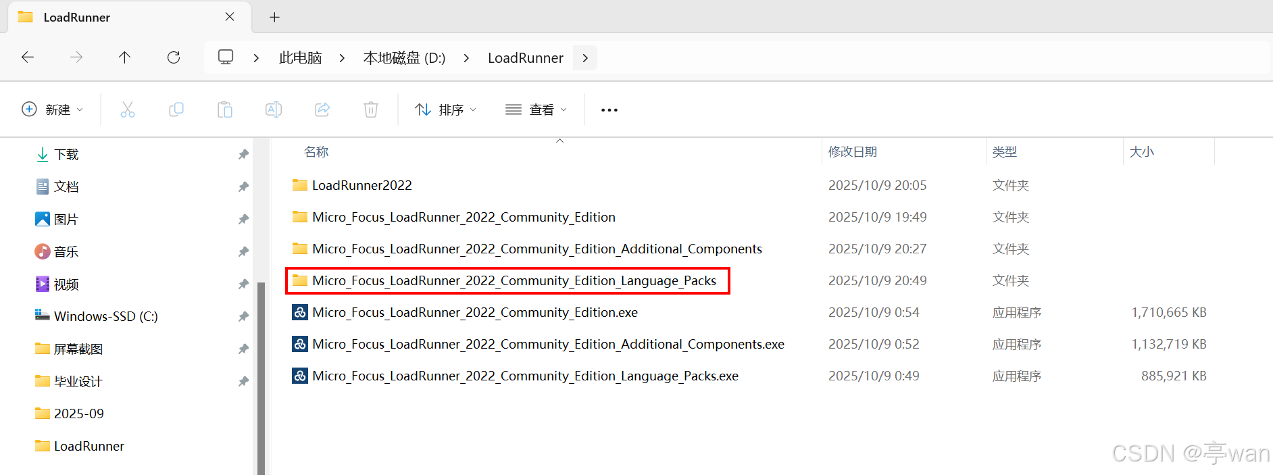This screenshot has height=475, width=1273.
Task: Click 本地磁盘 (D:) in the breadcrumb
Action: coord(405,58)
